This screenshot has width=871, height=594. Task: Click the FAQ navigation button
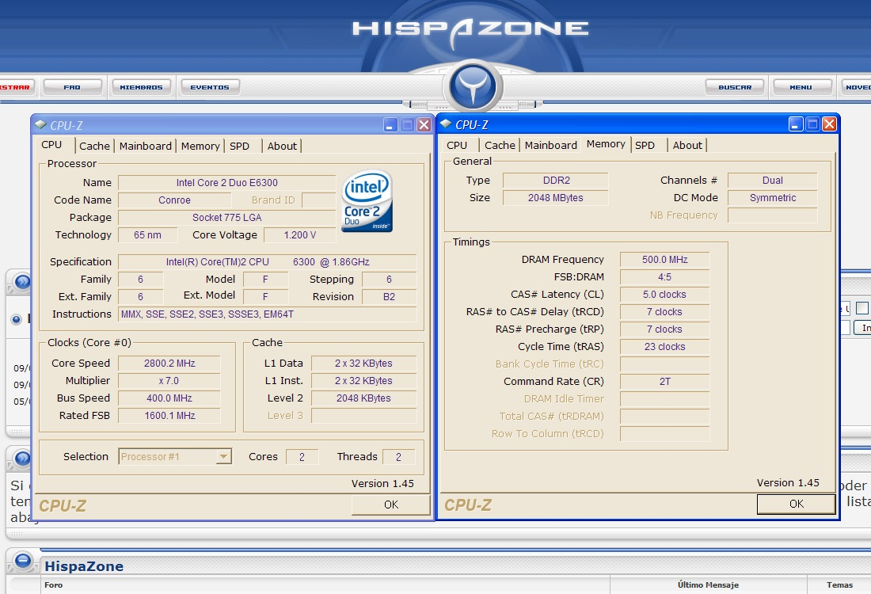click(x=72, y=87)
